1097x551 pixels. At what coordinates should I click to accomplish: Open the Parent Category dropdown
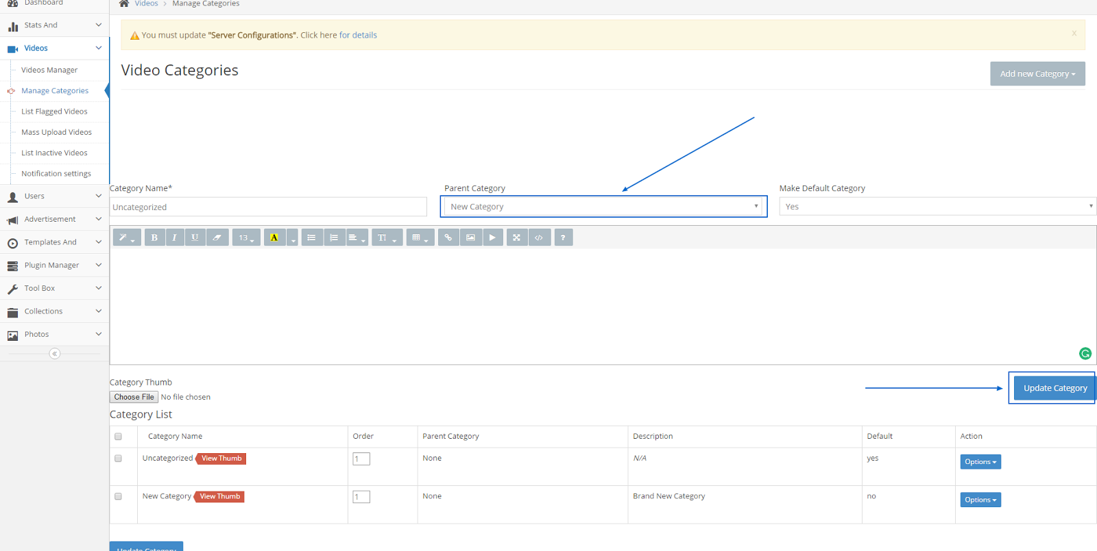point(603,207)
